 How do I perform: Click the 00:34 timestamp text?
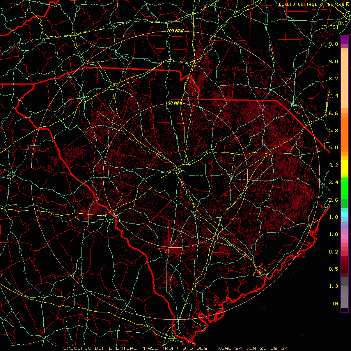(279, 348)
